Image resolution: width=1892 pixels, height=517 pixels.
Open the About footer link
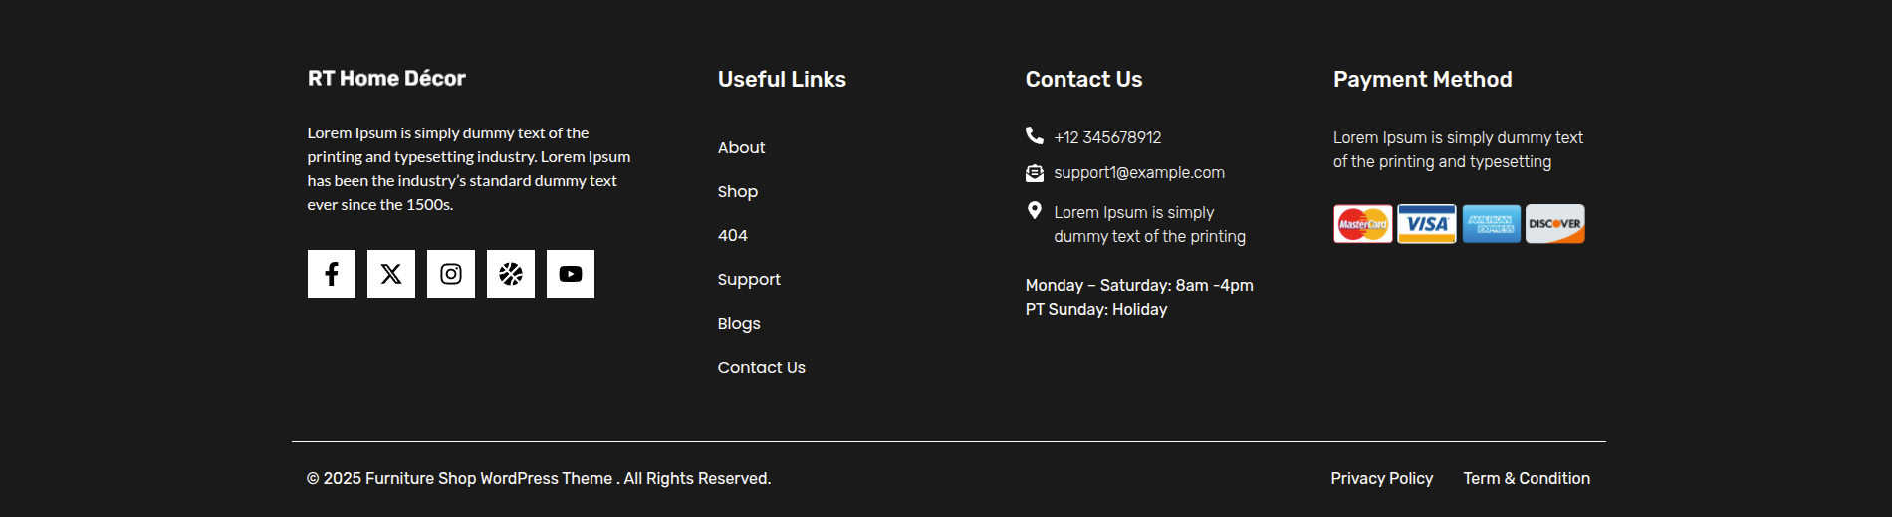(741, 147)
